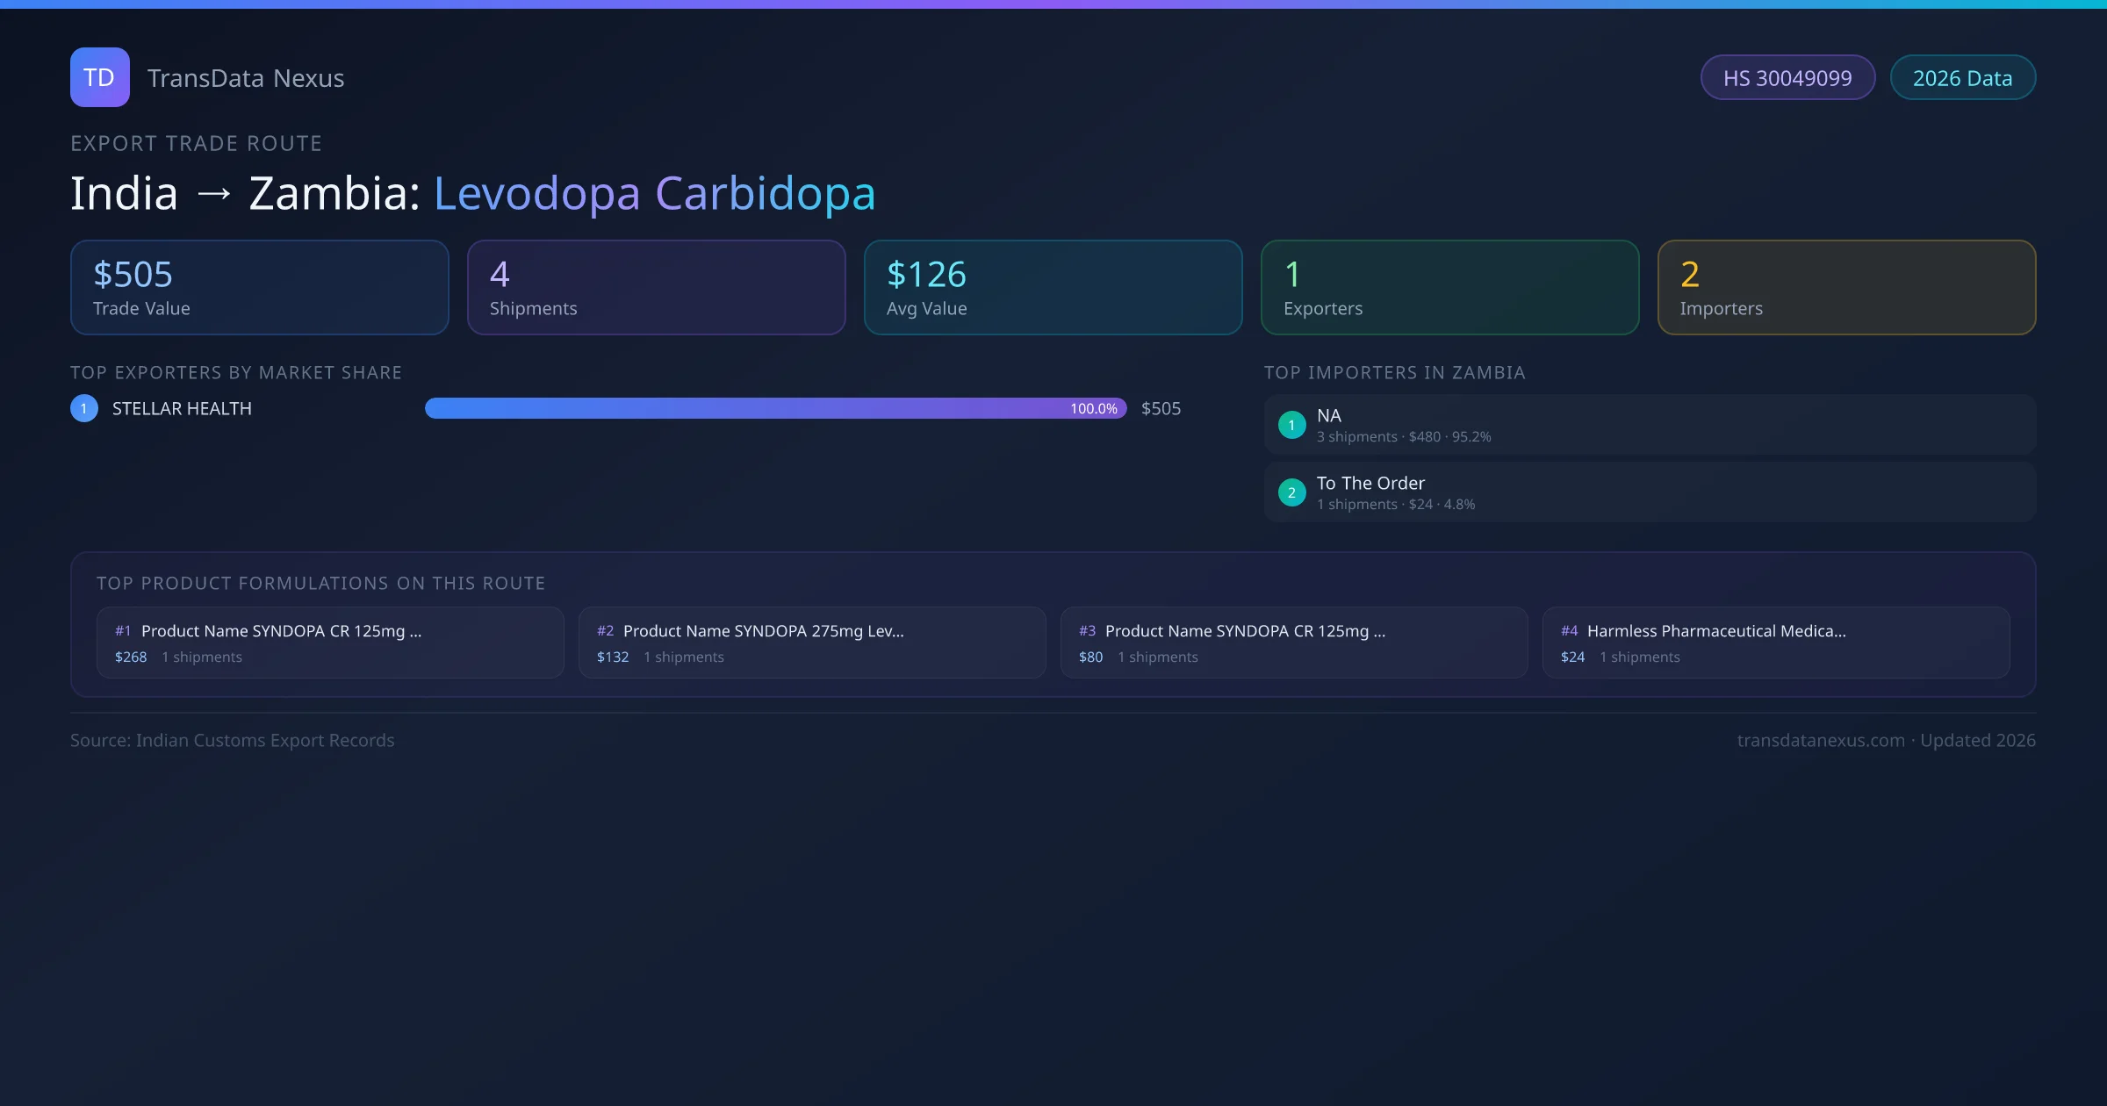
Task: Open #4 Harmless Pharmaceutical product card
Action: click(x=1776, y=643)
